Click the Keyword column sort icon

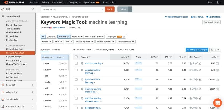89,57
